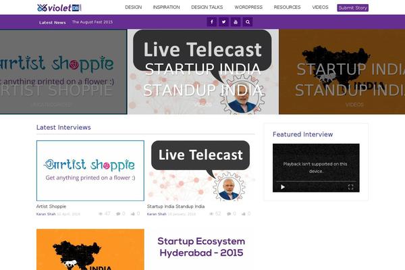Screen dimensions: 405x270
Task: Open the Twitter icon in purple bar
Action: click(223, 22)
